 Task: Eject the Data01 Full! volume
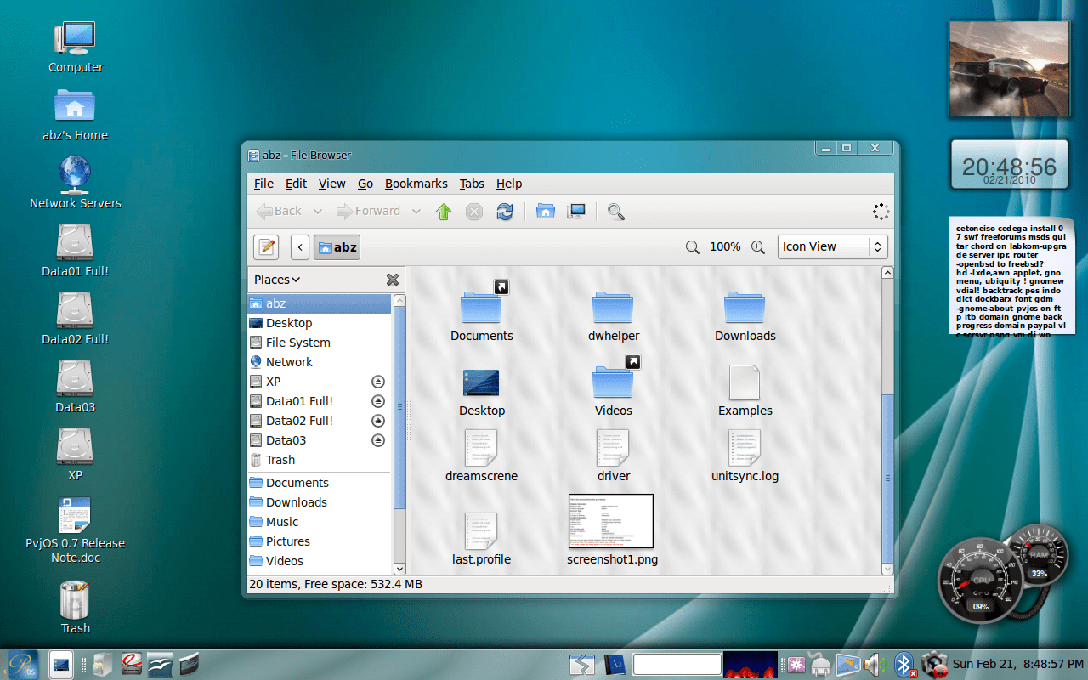point(378,400)
